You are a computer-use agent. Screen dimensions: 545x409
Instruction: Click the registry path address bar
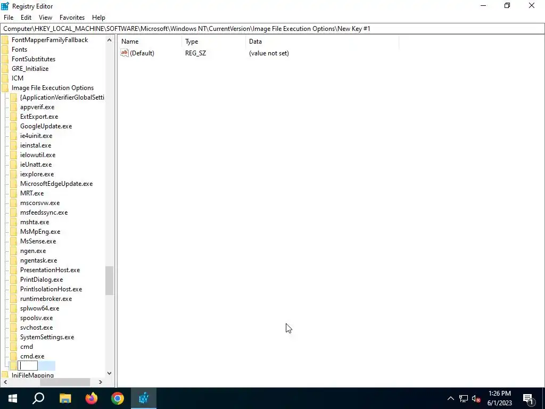coord(272,29)
